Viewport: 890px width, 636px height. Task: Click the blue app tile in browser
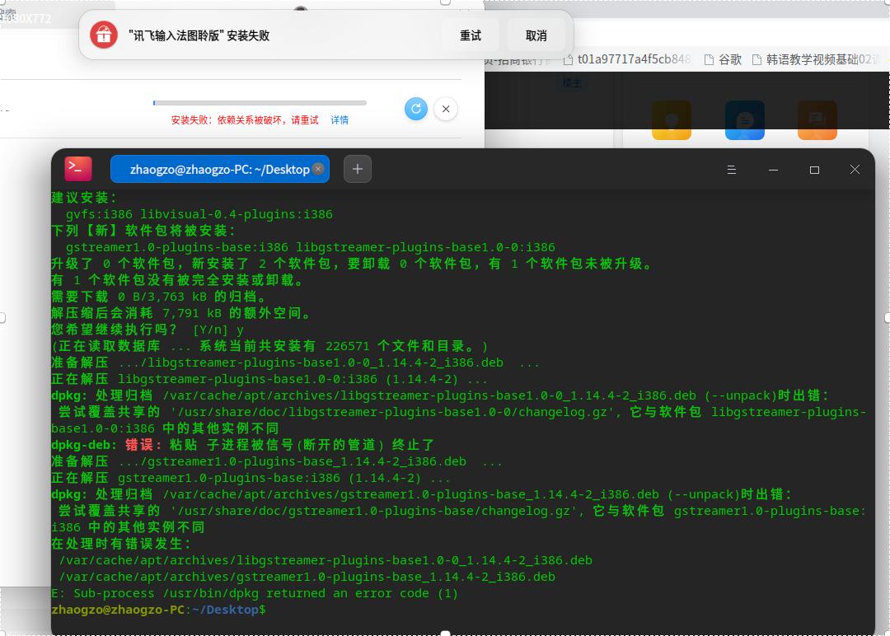[x=745, y=119]
